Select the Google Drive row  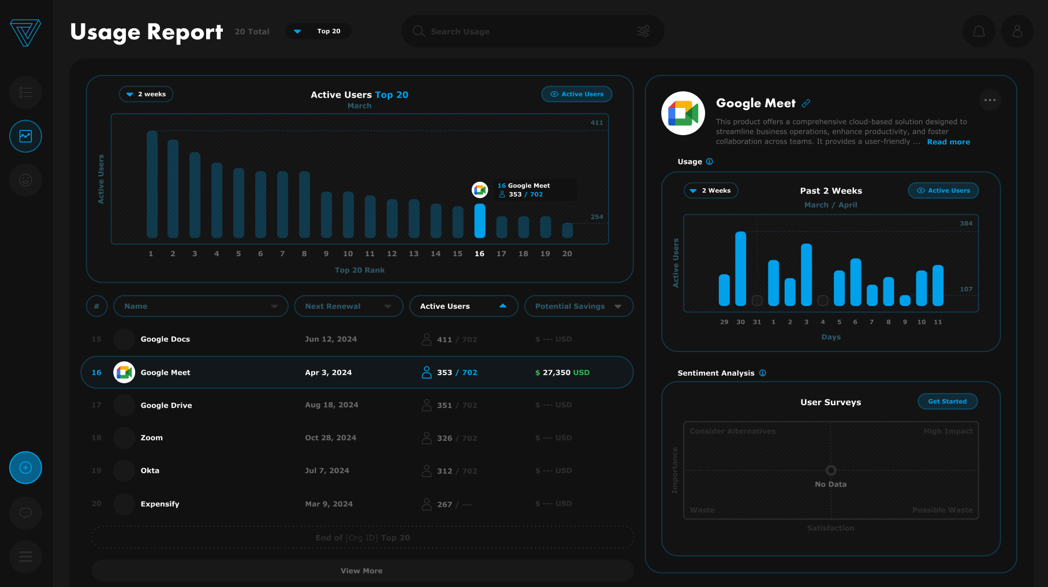pos(357,405)
